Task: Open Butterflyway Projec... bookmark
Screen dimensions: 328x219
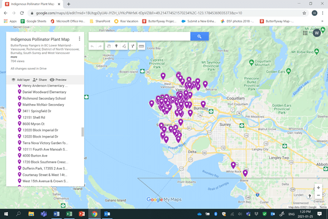Action: point(159,21)
